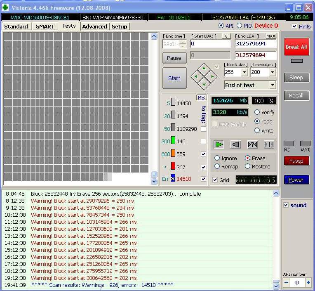Screen dimensions: 315x291
Task: Click the minus API number button
Action: (286, 282)
